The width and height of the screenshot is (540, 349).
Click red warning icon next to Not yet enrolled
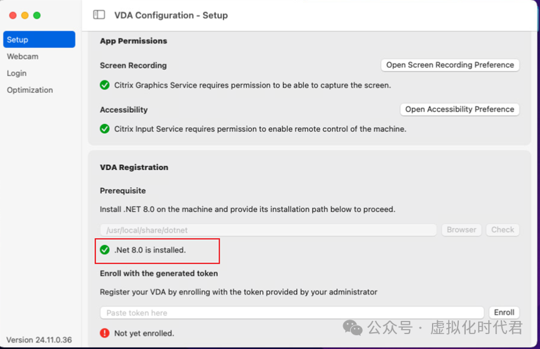[105, 333]
